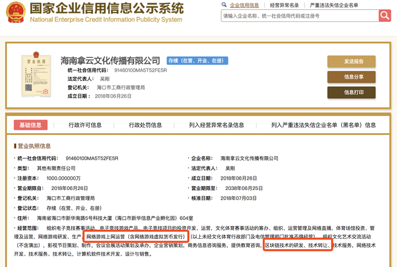Focus the enterprise name search input field

[x=300, y=16]
